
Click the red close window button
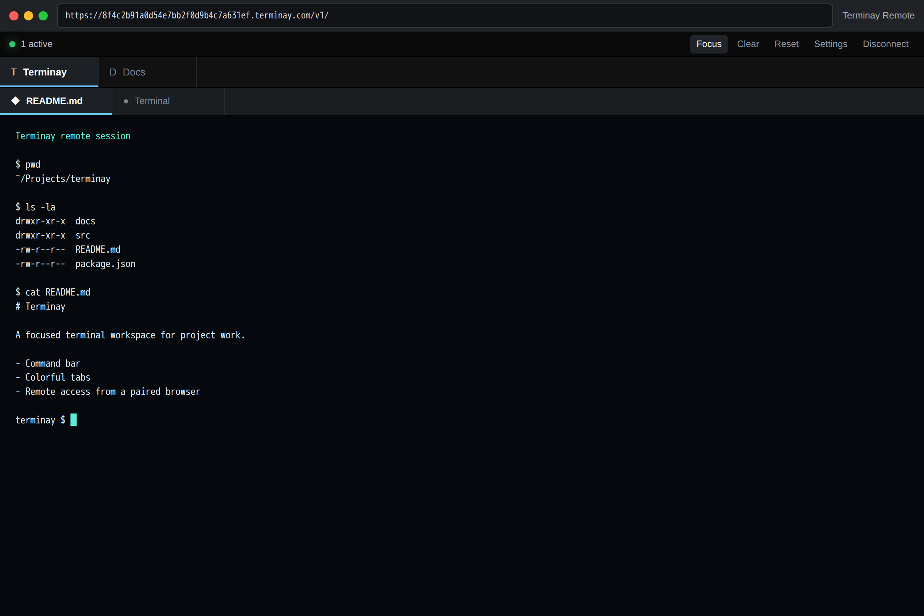tap(14, 16)
